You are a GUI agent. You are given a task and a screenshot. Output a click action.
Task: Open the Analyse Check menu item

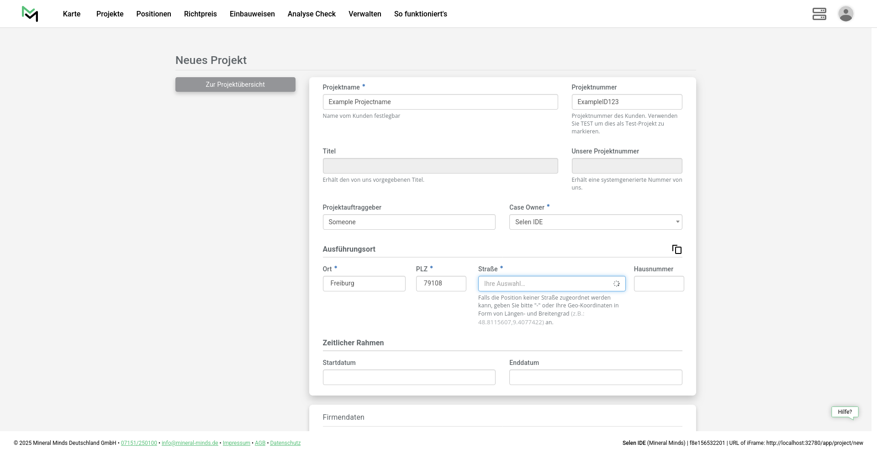312,14
